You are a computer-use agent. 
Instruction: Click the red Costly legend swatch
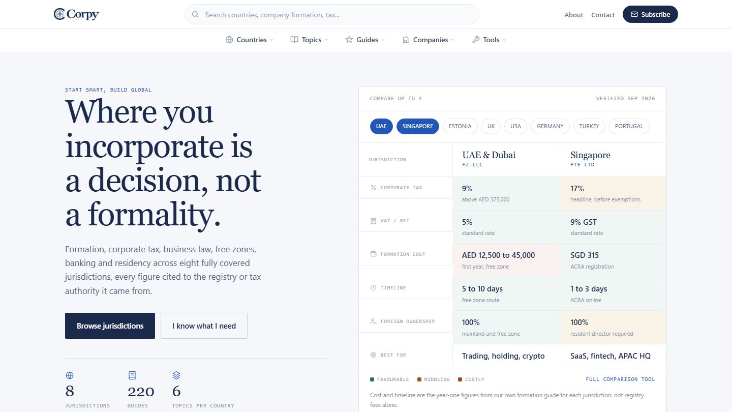click(460, 379)
